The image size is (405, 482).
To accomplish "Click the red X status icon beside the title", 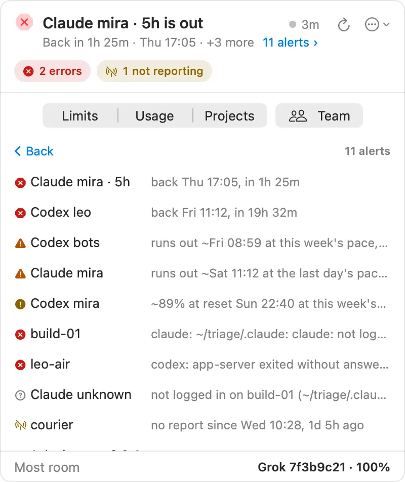I will click(x=24, y=22).
